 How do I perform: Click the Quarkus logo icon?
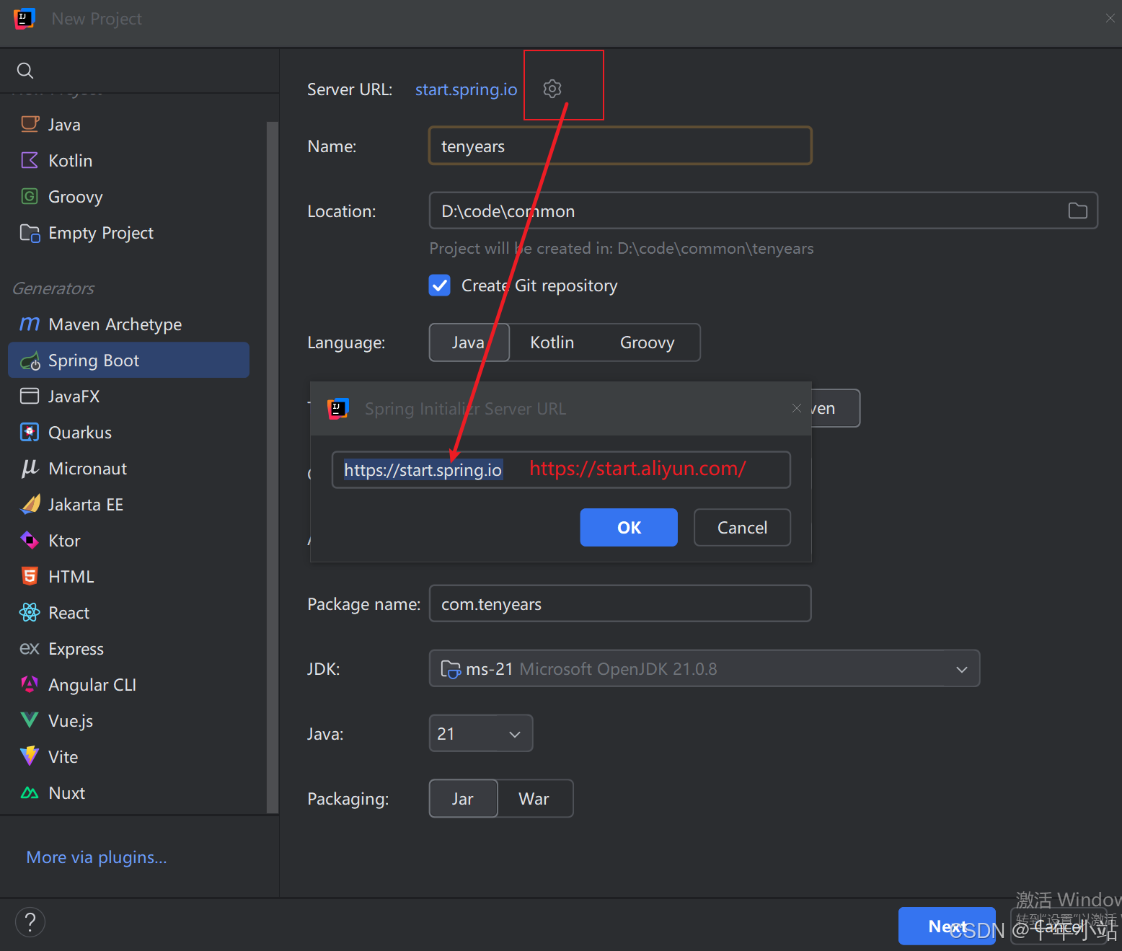pos(30,432)
